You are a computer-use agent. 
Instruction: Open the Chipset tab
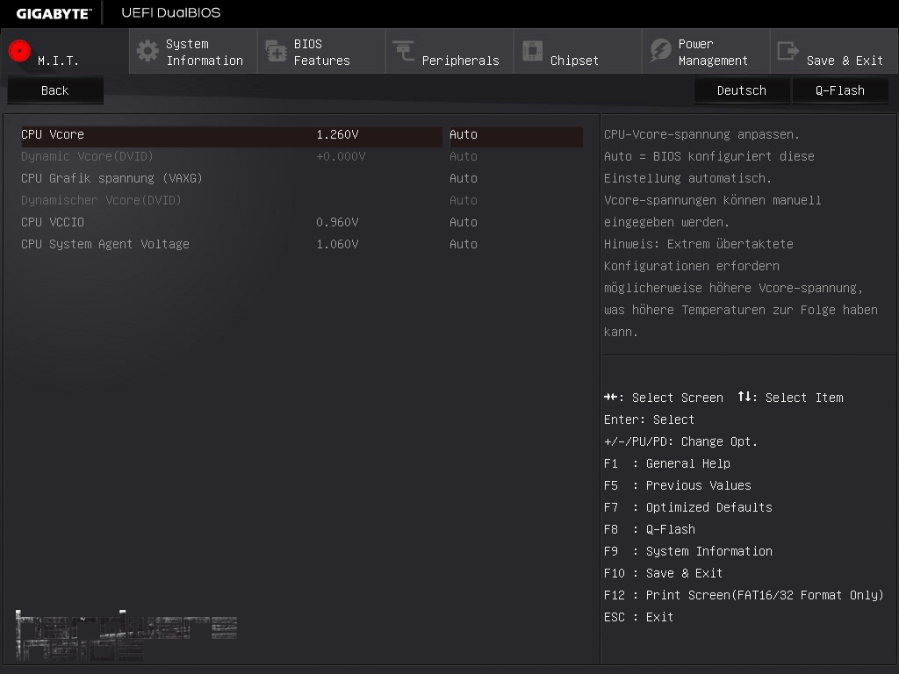(578, 52)
